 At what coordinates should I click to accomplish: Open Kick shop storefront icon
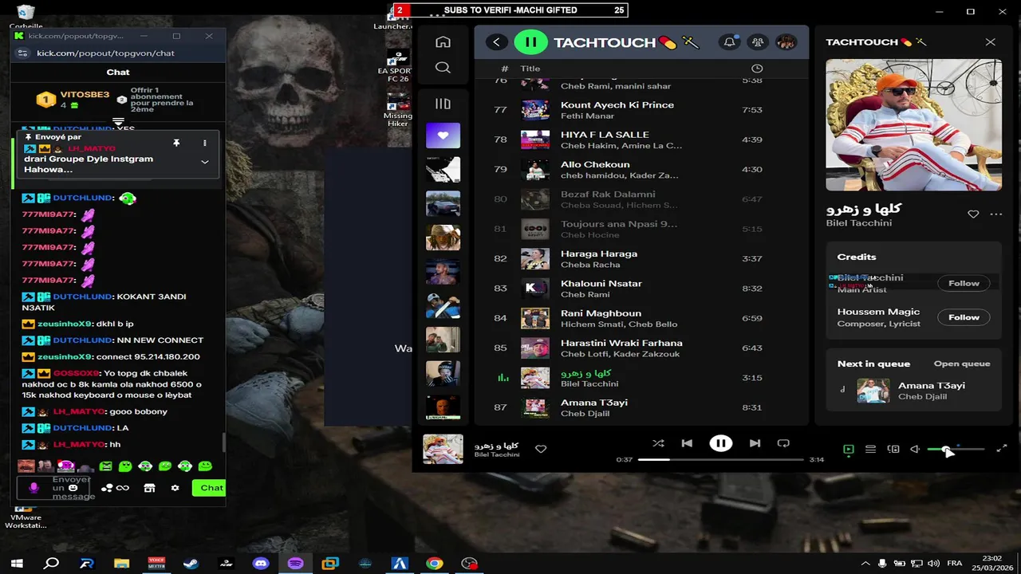coord(149,488)
